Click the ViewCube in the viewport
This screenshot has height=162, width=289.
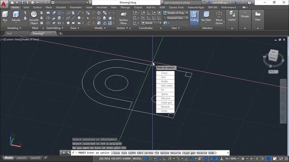[273, 55]
